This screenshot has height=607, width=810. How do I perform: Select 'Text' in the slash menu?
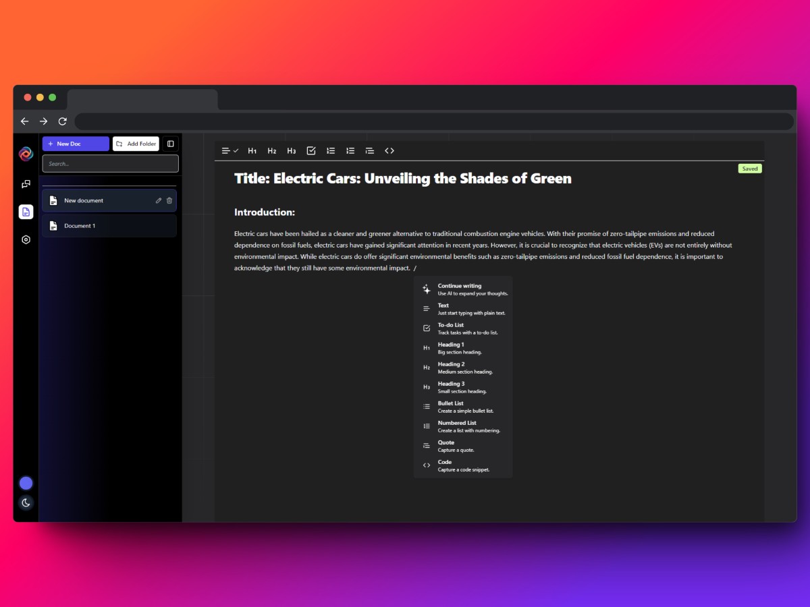[463, 309]
